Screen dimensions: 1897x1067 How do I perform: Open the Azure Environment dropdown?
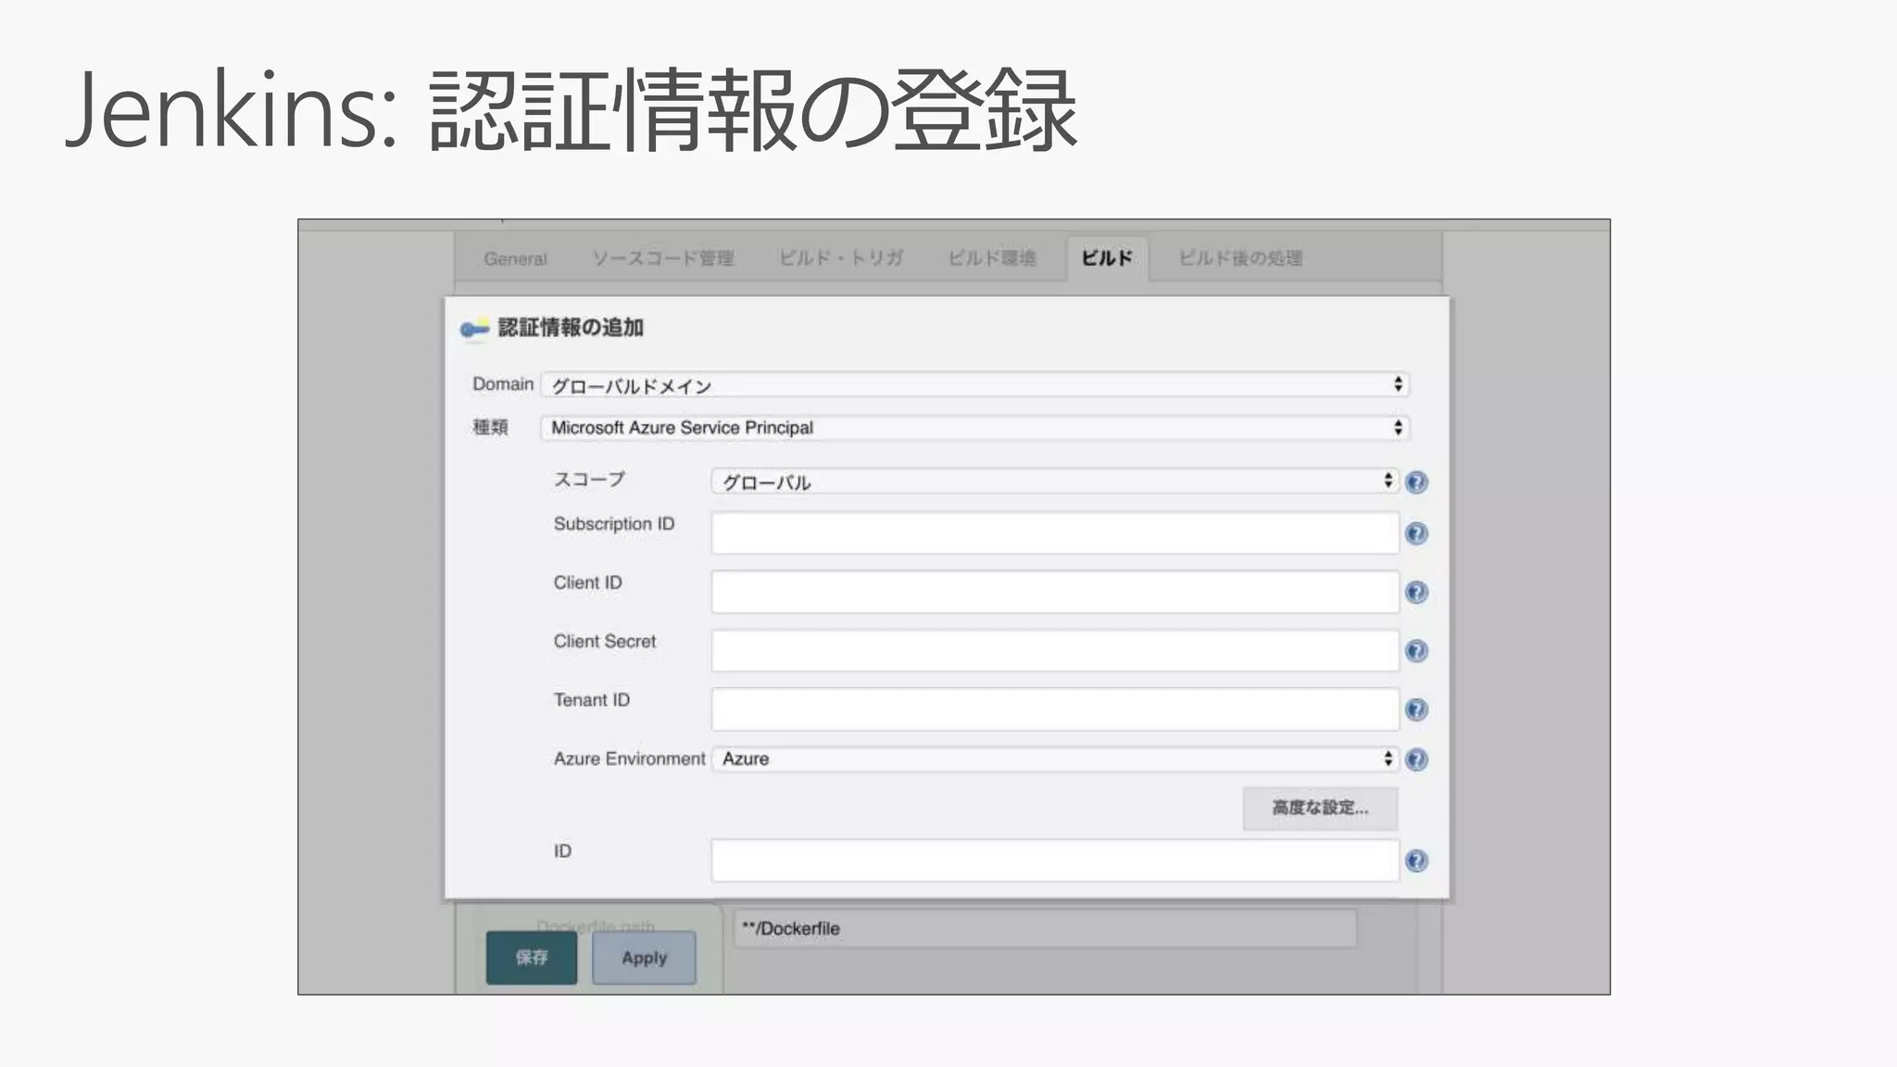coord(1054,759)
